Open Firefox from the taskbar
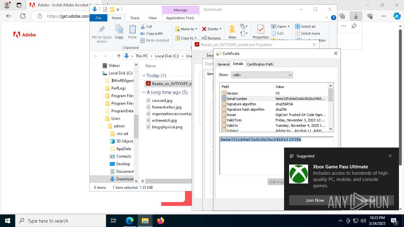 [161, 221]
